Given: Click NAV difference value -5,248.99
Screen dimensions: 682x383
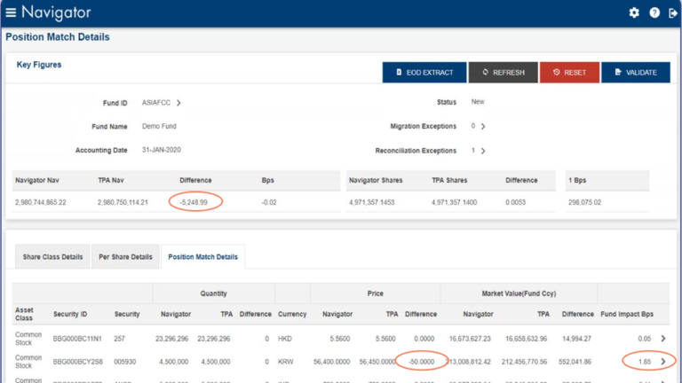Looking at the screenshot, I should [x=194, y=202].
